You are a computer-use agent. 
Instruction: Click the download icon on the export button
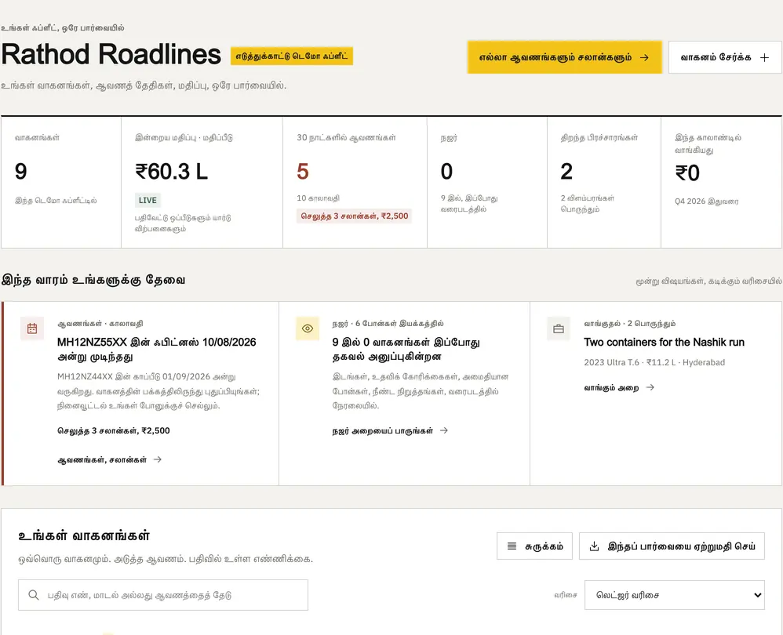[594, 546]
